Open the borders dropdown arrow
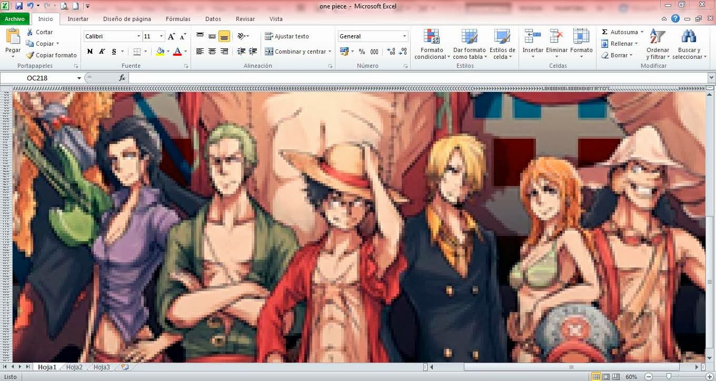716x381 pixels. point(146,52)
